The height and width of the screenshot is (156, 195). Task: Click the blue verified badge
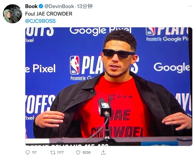click(41, 6)
